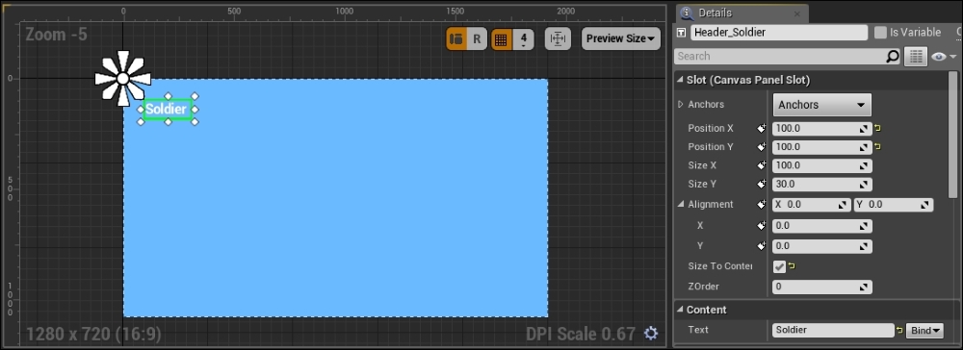Focus the Details Search field

pyautogui.click(x=780, y=57)
